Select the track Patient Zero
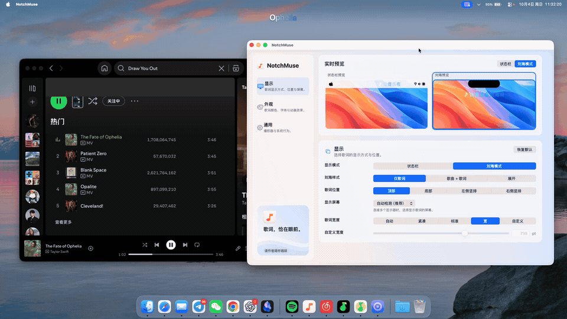 [93, 154]
